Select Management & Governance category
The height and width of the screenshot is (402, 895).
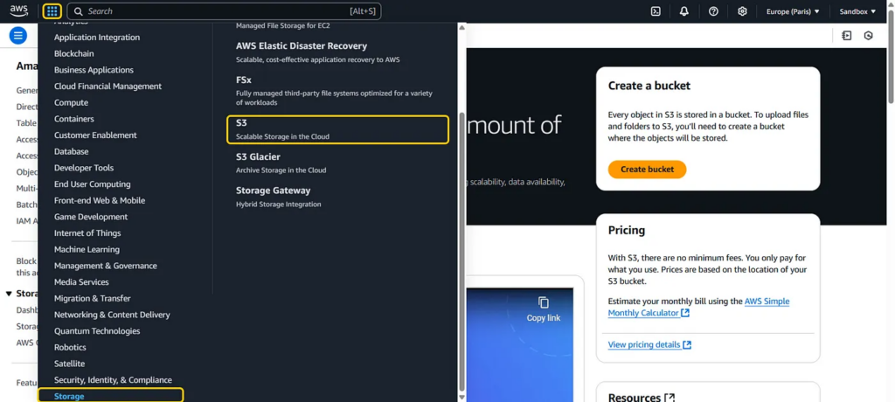coord(106,266)
